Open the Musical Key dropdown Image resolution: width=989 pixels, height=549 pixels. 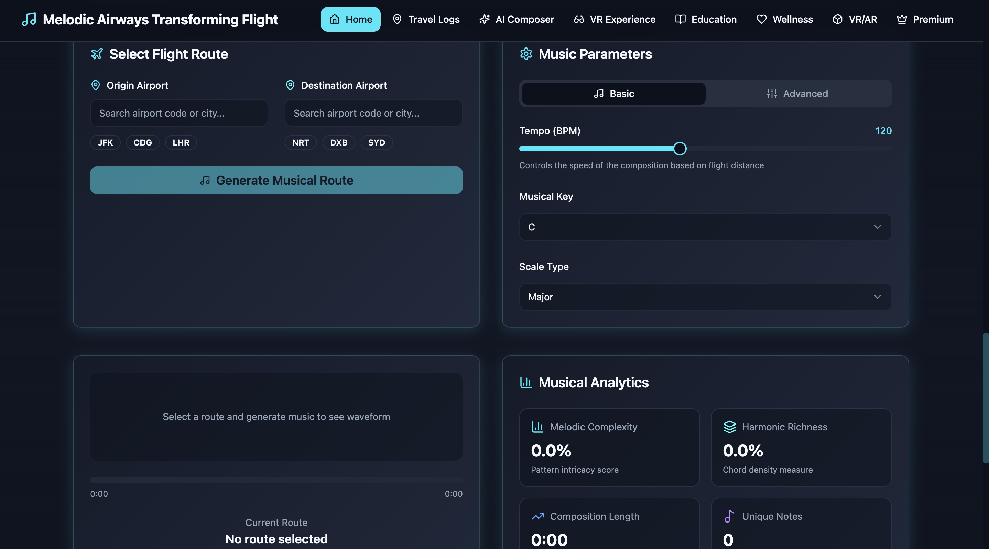click(705, 227)
